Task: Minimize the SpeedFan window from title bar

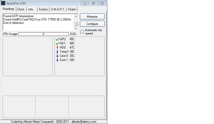Action: coord(85,3)
